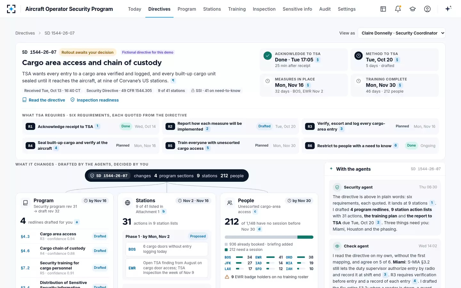461x288 pixels.
Task: Click the 'Drafted' badge for §4.6 chain of custody
Action: coord(100,251)
